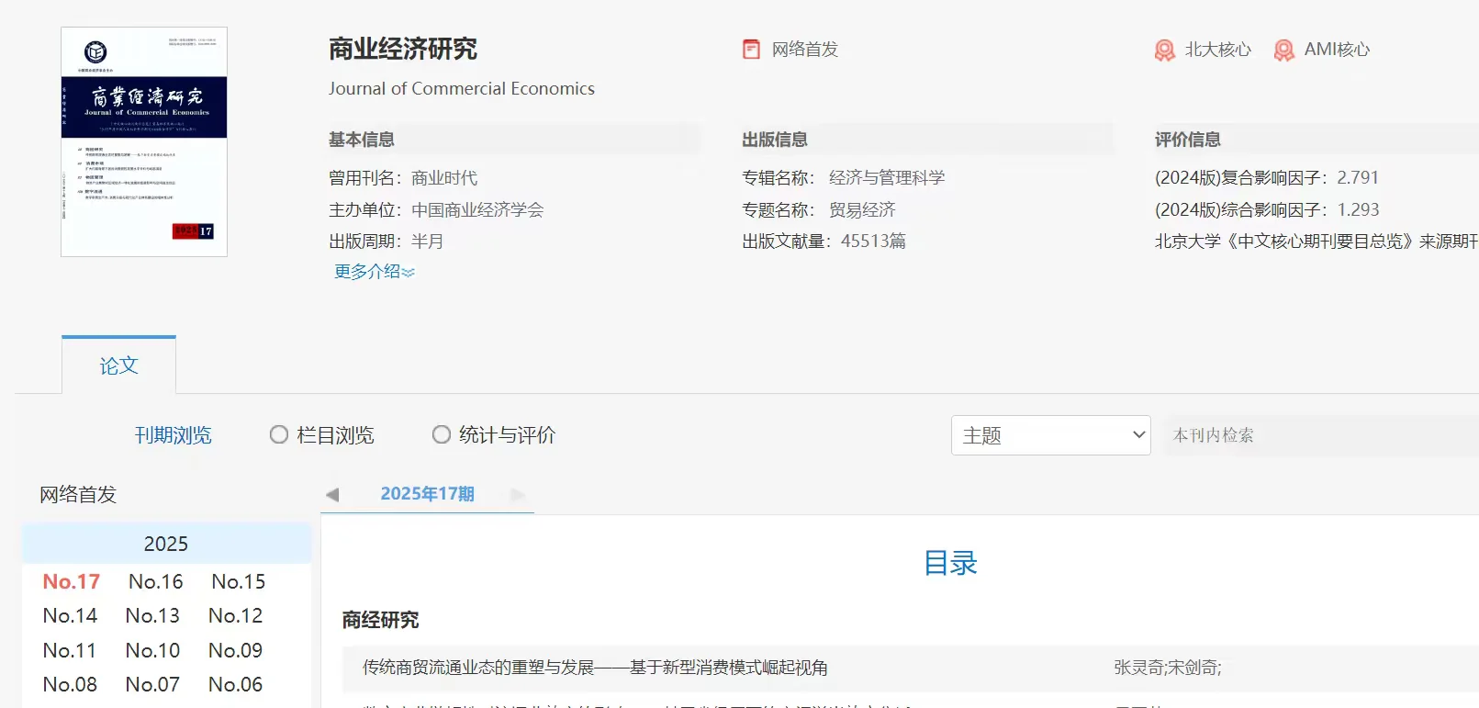Click the 北大核心 medal badge icon
The height and width of the screenshot is (708, 1479).
coord(1164,51)
